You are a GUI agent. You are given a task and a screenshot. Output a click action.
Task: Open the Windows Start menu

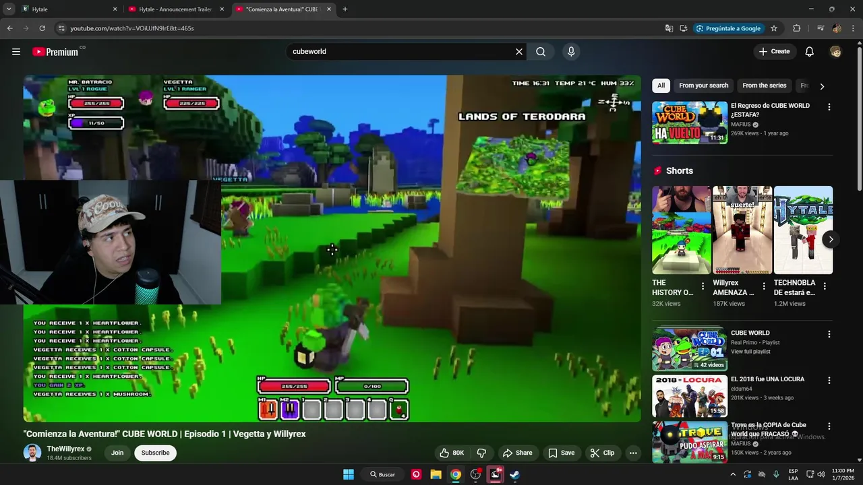[x=349, y=474]
